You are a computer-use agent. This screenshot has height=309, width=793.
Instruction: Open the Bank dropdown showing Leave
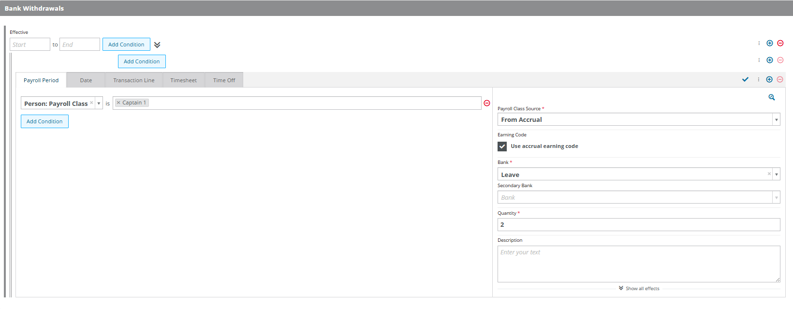coord(777,174)
